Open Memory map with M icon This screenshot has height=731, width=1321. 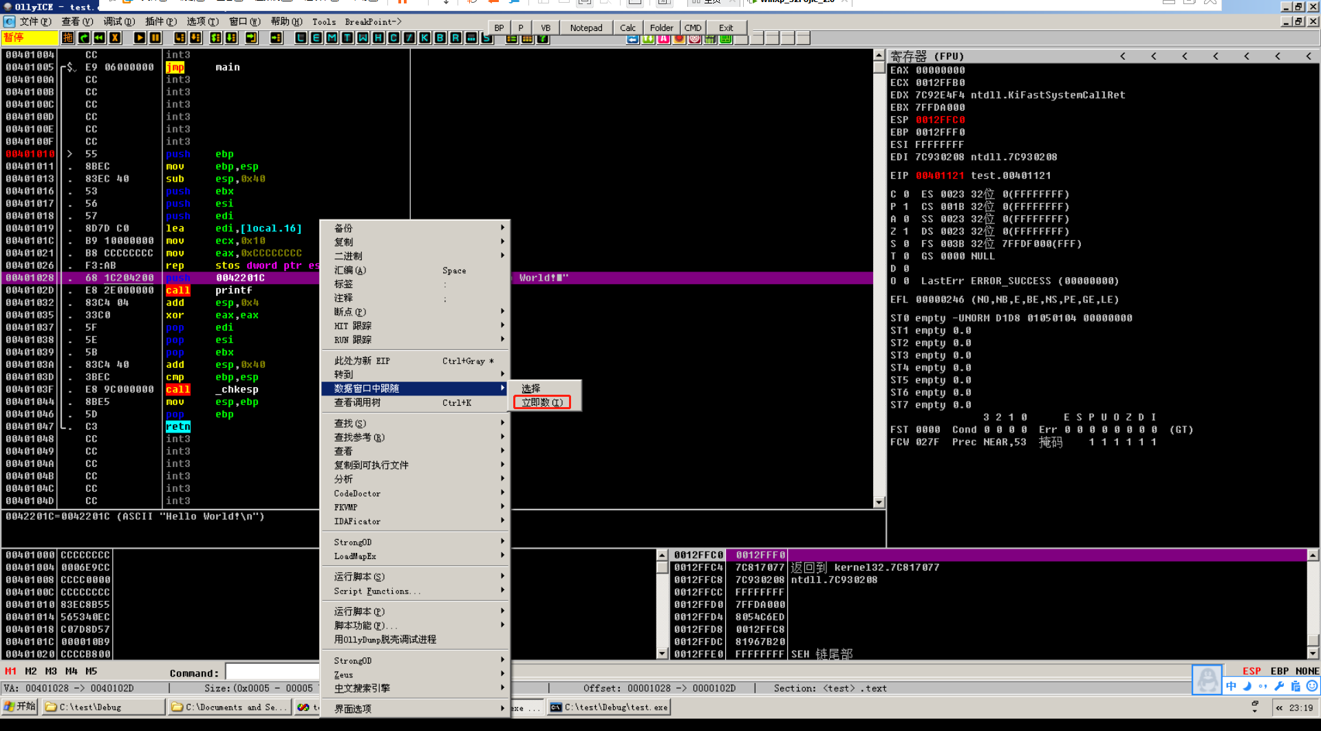point(332,38)
